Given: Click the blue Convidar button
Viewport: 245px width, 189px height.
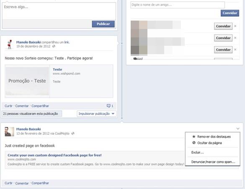Looking at the screenshot, I should coord(230,13).
